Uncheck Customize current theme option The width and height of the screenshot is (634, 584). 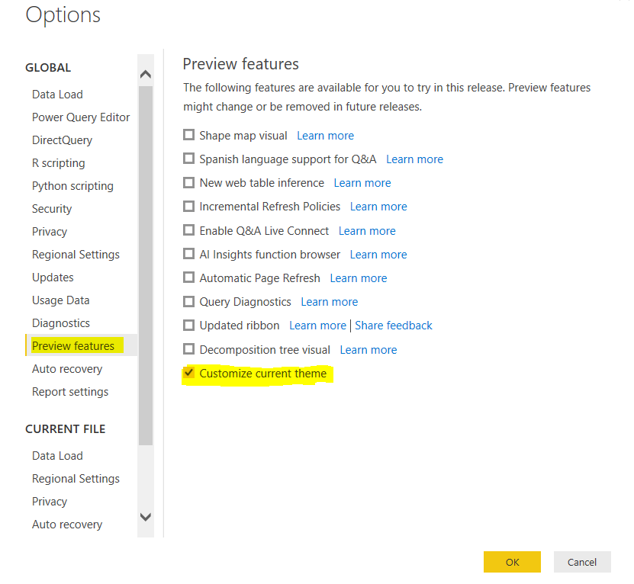click(x=189, y=374)
